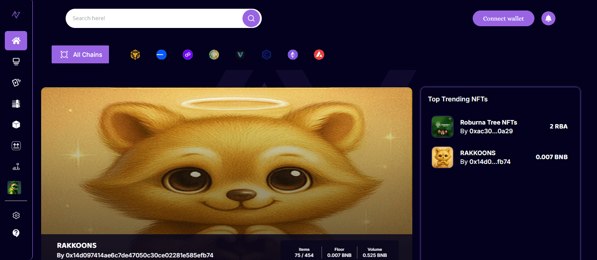Click the Connect wallet button
Image resolution: width=597 pixels, height=260 pixels.
tap(503, 18)
